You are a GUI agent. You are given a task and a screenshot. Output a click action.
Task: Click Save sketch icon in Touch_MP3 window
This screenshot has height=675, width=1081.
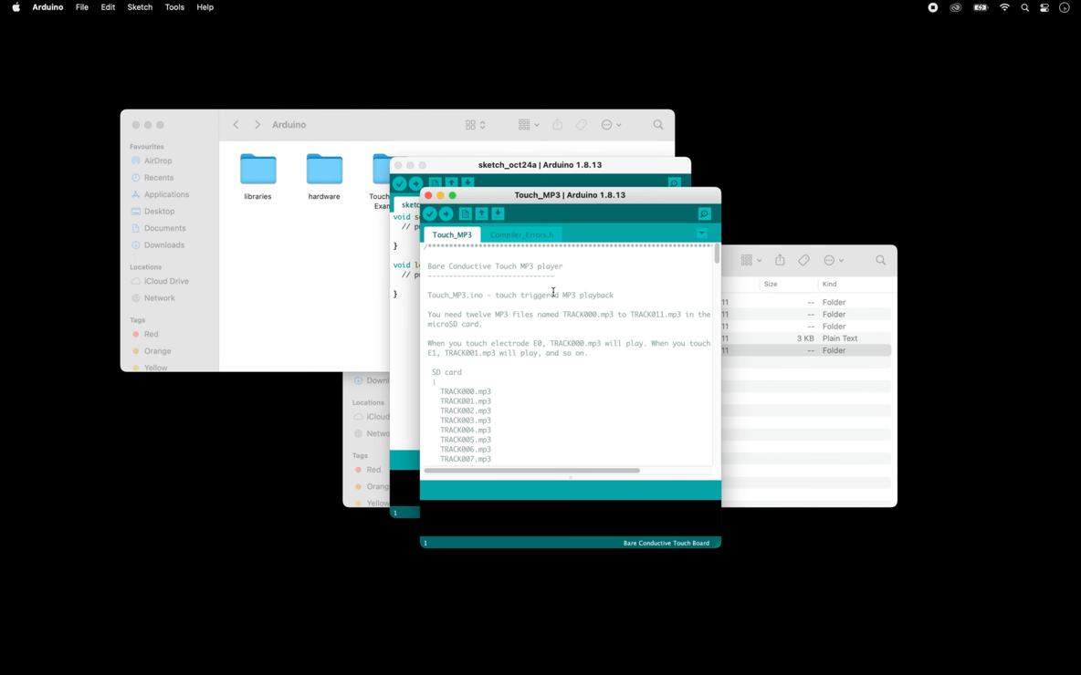pyautogui.click(x=498, y=213)
